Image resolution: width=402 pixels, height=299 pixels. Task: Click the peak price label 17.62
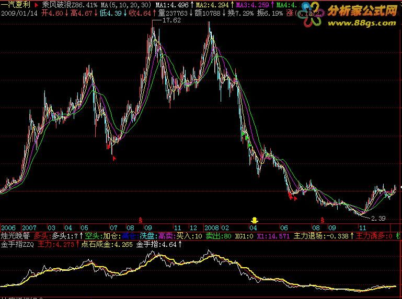coord(171,20)
